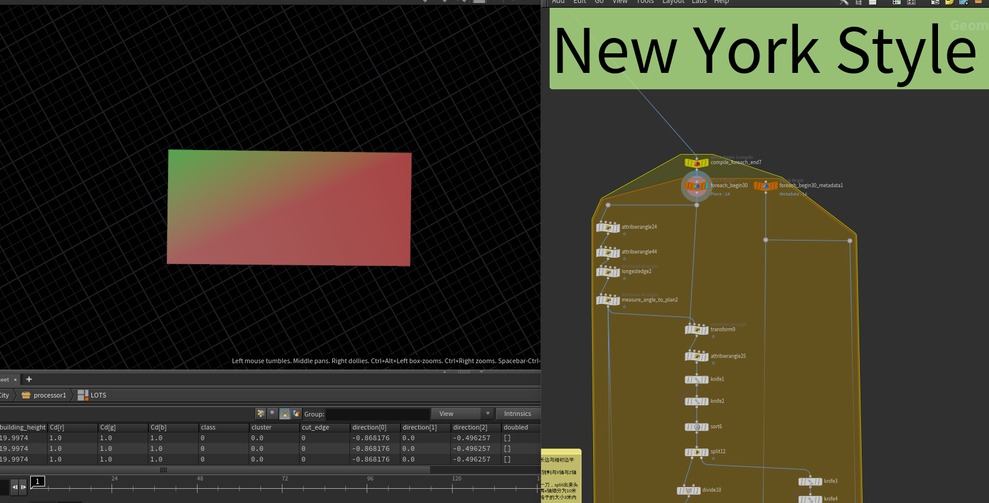Click the sort6 node icon
Viewport: 989px width, 503px height.
coord(697,427)
